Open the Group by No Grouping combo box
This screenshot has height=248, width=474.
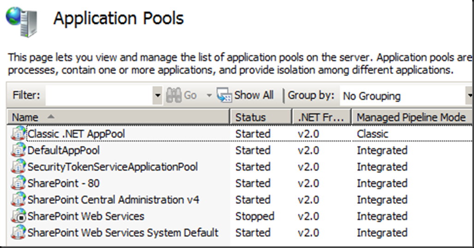point(406,96)
